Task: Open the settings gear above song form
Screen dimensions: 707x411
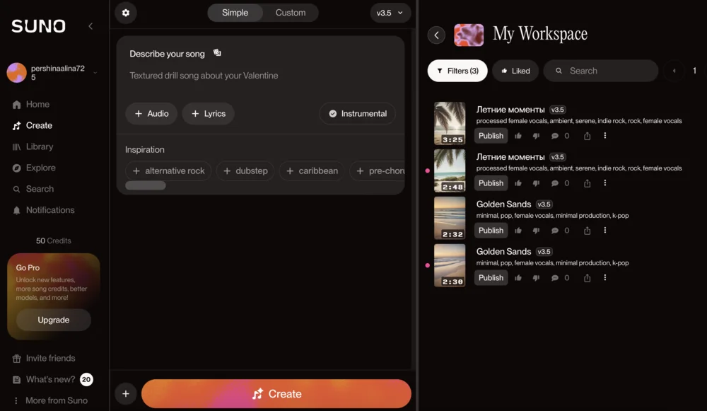Action: [x=126, y=13]
